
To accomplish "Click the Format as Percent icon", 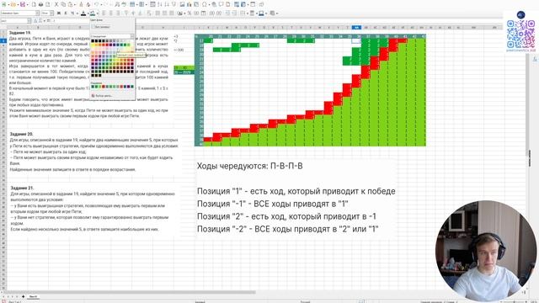I will 189,13.
